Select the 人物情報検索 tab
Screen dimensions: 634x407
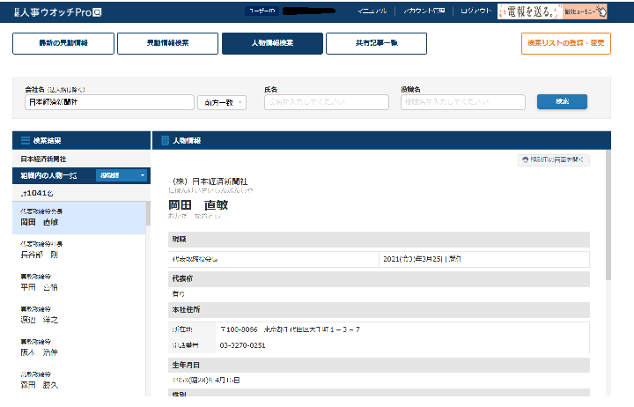click(272, 43)
